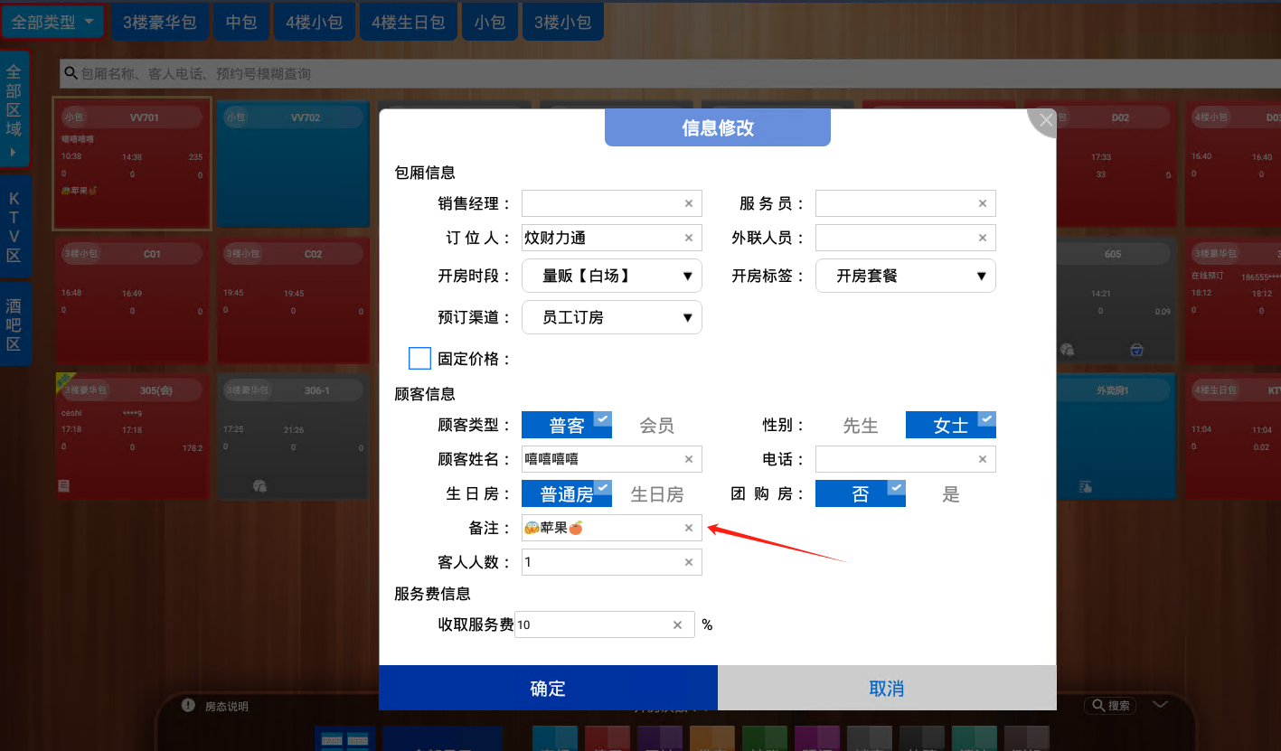Image resolution: width=1281 pixels, height=751 pixels.
Task: Clear the 电话 field with its × icon
Action: pos(982,459)
